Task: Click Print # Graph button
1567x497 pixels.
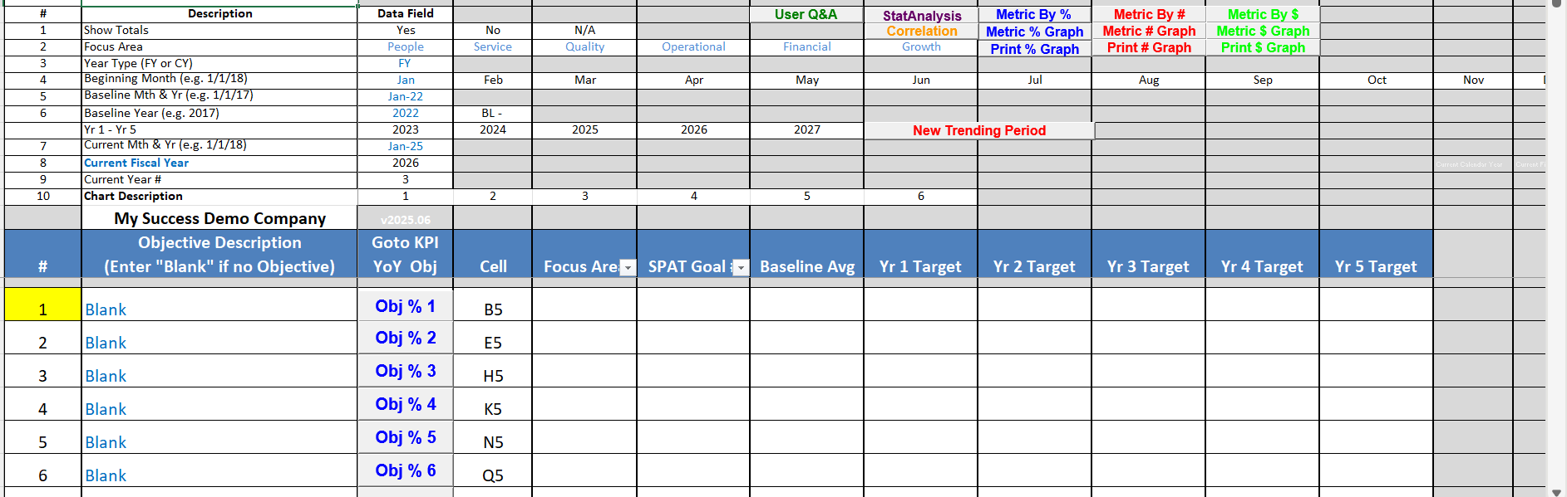Action: [1149, 48]
